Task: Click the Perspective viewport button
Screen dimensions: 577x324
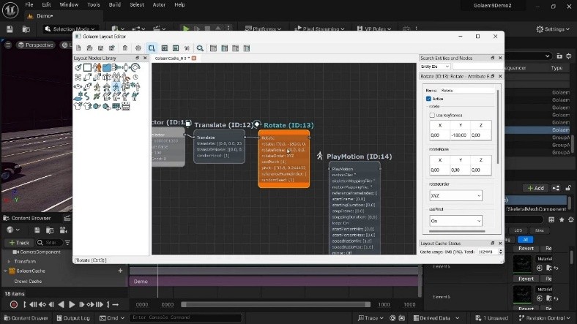Action: [x=36, y=45]
